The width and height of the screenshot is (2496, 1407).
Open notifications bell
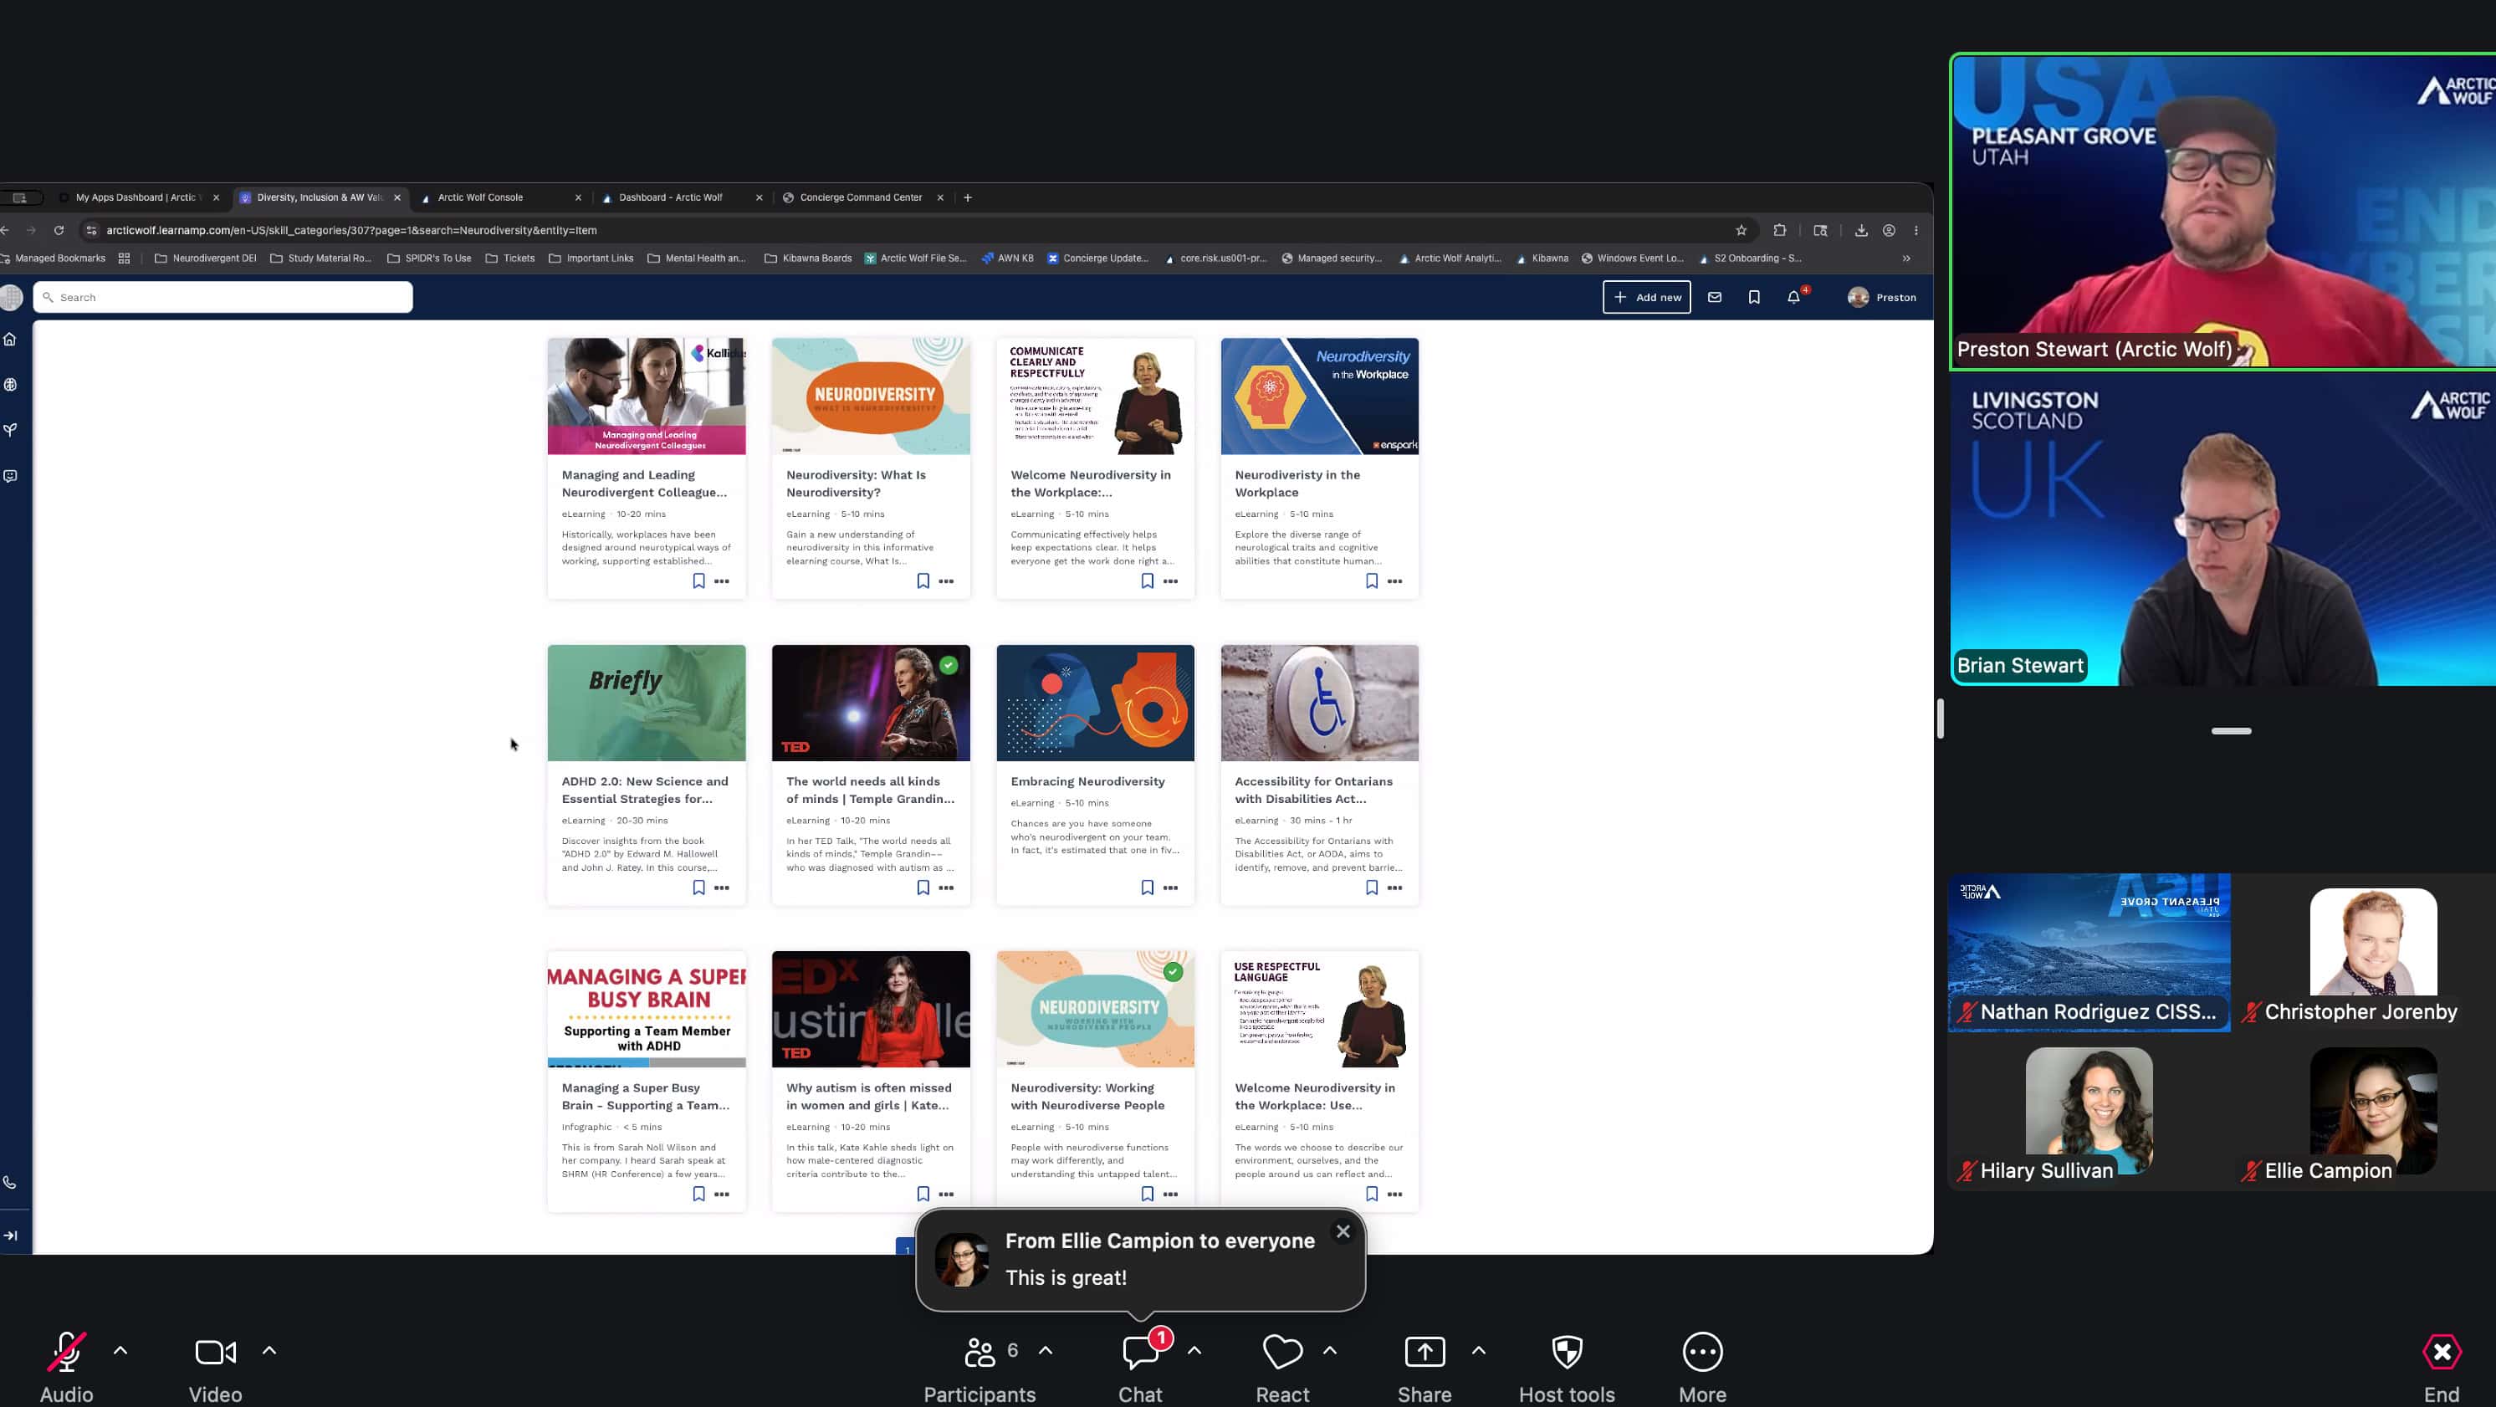(x=1793, y=298)
